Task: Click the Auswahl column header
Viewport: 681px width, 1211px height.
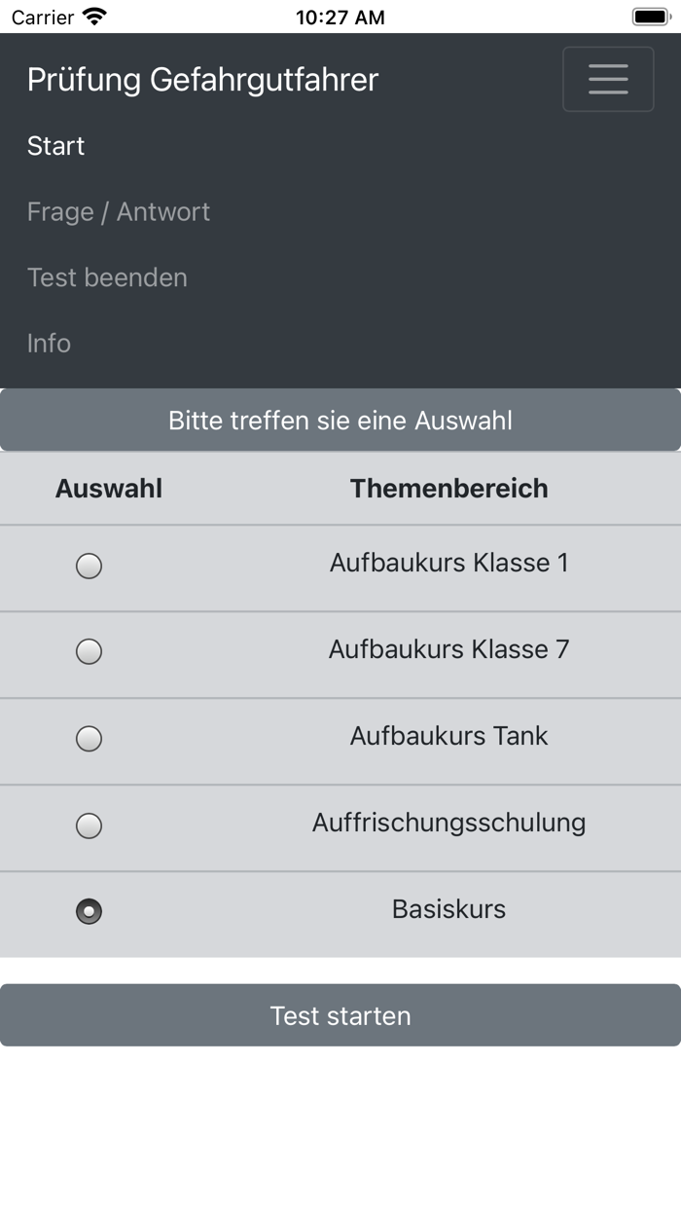Action: tap(109, 488)
